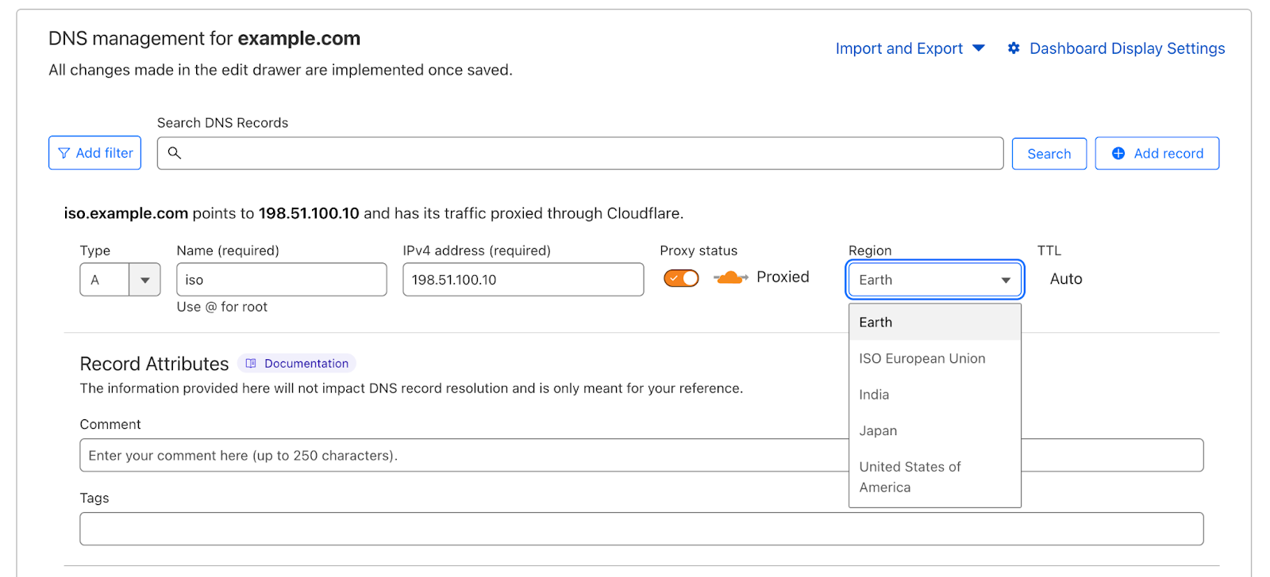Click the Name field containing iso
The height and width of the screenshot is (577, 1270).
tap(281, 280)
